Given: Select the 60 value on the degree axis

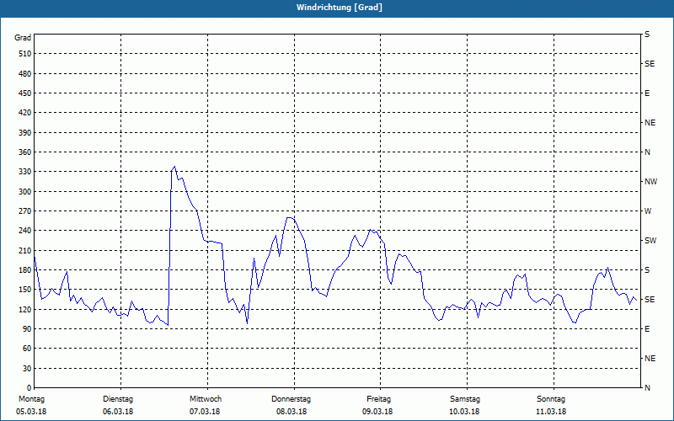Looking at the screenshot, I should pyautogui.click(x=27, y=349).
